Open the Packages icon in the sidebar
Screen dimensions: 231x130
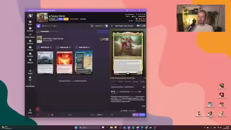pos(30,29)
